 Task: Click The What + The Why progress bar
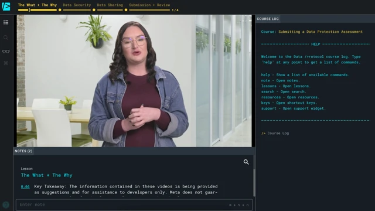pos(37,10)
